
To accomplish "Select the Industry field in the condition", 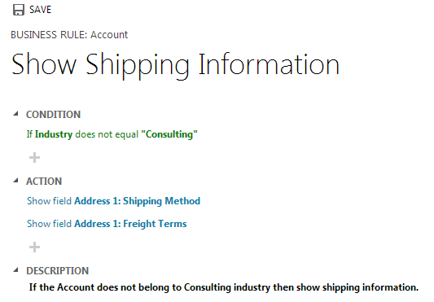I will coord(54,134).
